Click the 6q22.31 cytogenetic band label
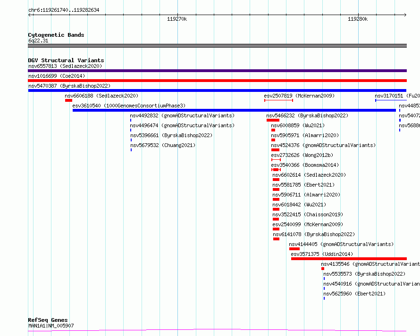 [38, 41]
